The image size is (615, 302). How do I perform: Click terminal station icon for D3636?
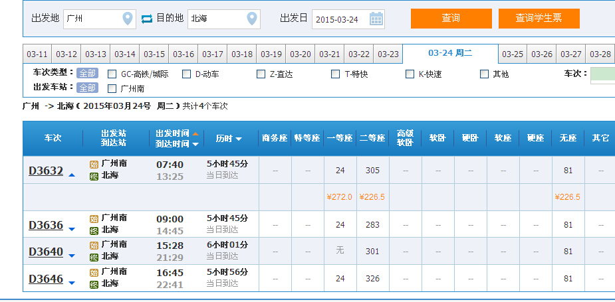[x=94, y=231]
